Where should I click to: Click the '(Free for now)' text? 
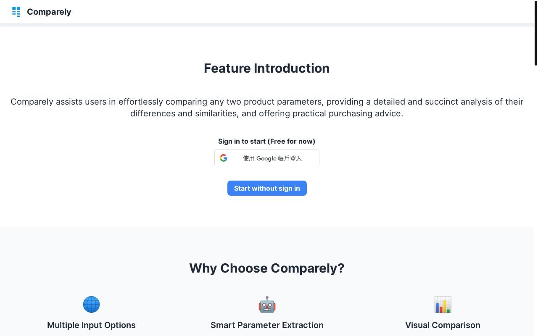pos(291,141)
